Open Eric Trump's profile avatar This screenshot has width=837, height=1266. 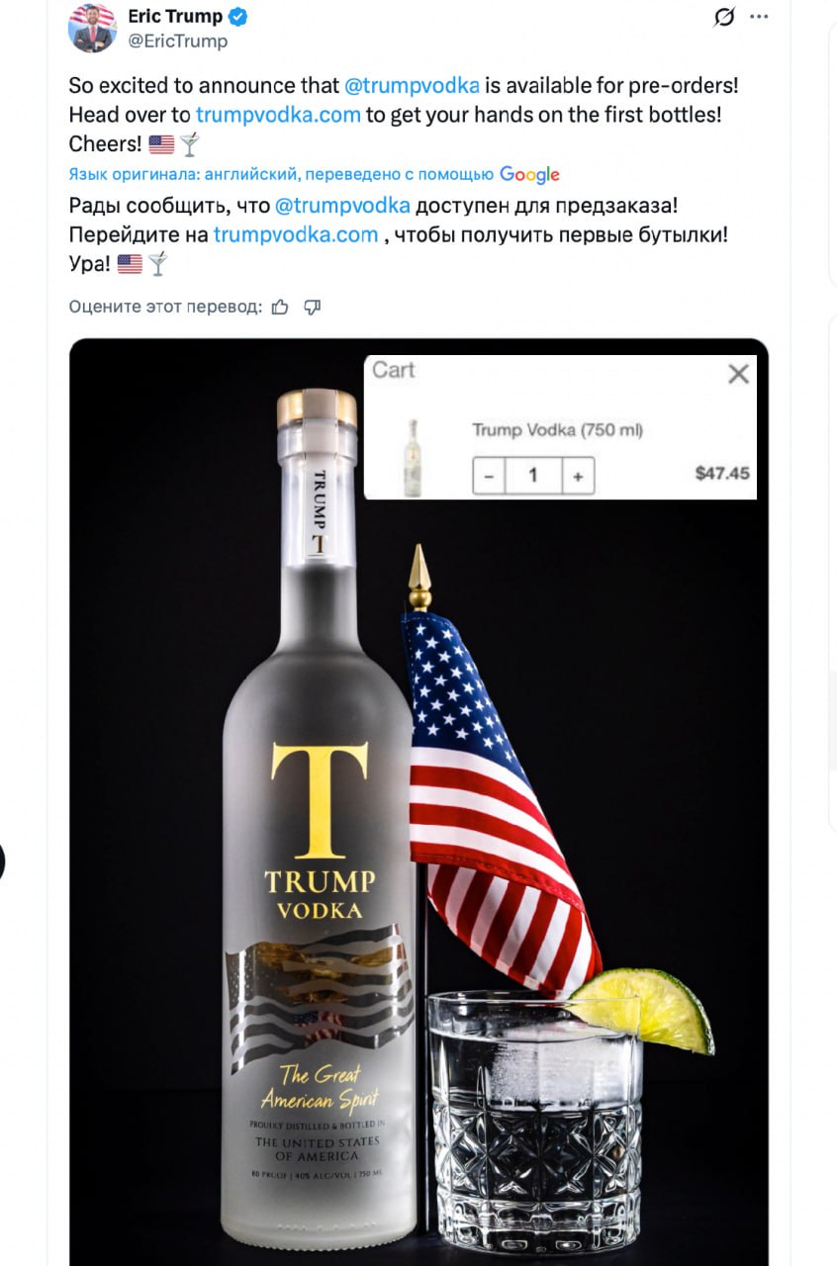pos(92,29)
